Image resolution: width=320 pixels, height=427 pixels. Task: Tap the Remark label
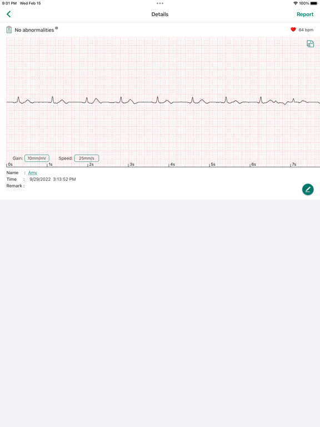point(15,186)
